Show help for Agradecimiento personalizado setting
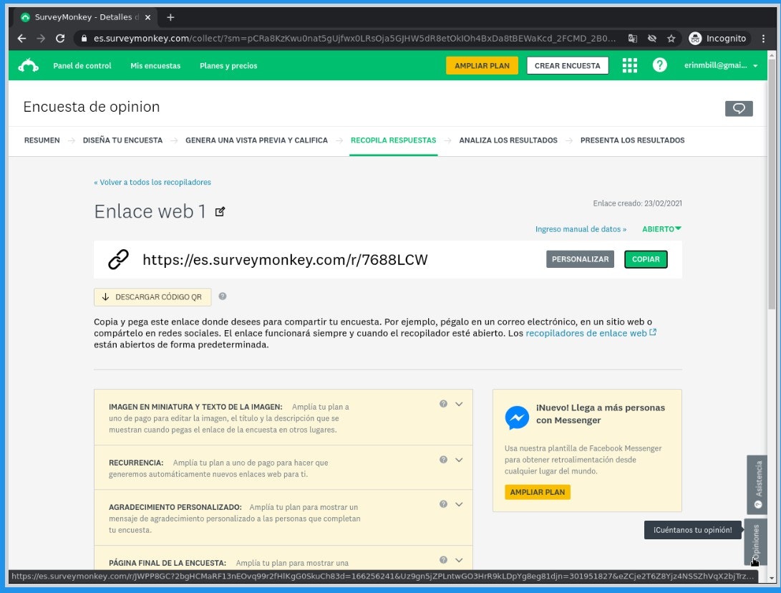The width and height of the screenshot is (781, 593). coord(443,503)
